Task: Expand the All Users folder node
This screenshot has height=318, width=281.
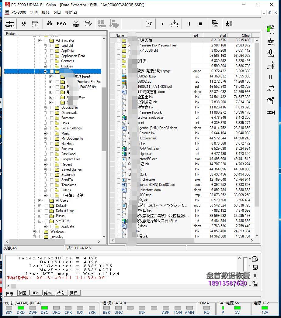Action: [40, 200]
